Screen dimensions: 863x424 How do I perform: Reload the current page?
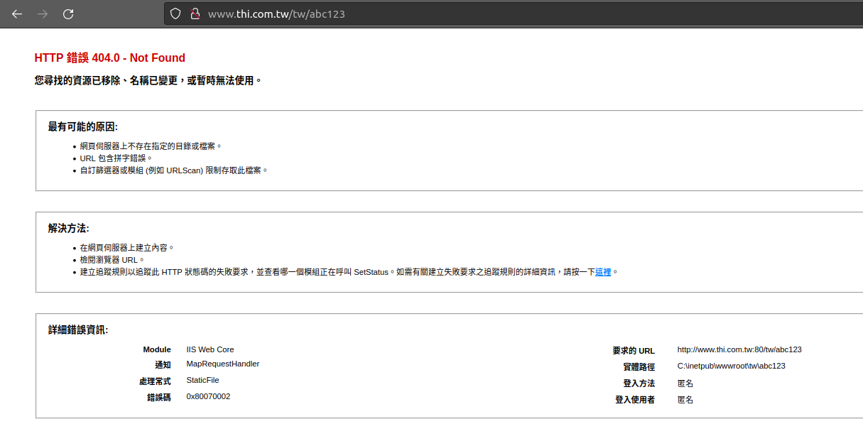pos(68,13)
